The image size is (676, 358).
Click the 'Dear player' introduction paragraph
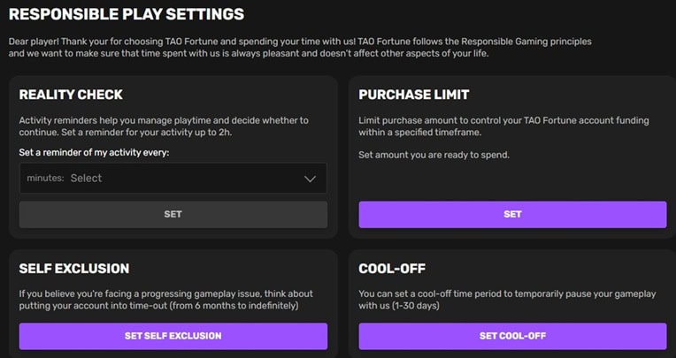pos(301,49)
